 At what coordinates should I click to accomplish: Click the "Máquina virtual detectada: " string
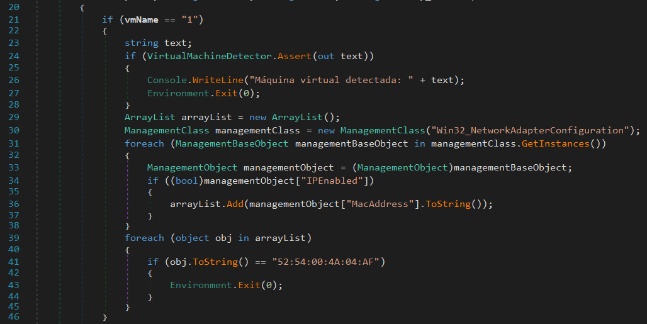pyautogui.click(x=331, y=80)
